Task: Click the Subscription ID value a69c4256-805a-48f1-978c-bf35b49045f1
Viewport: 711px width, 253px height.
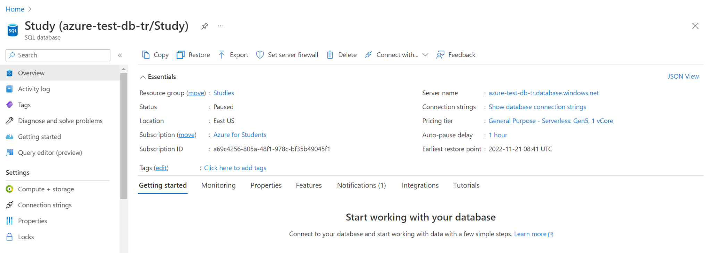Action: click(x=271, y=149)
